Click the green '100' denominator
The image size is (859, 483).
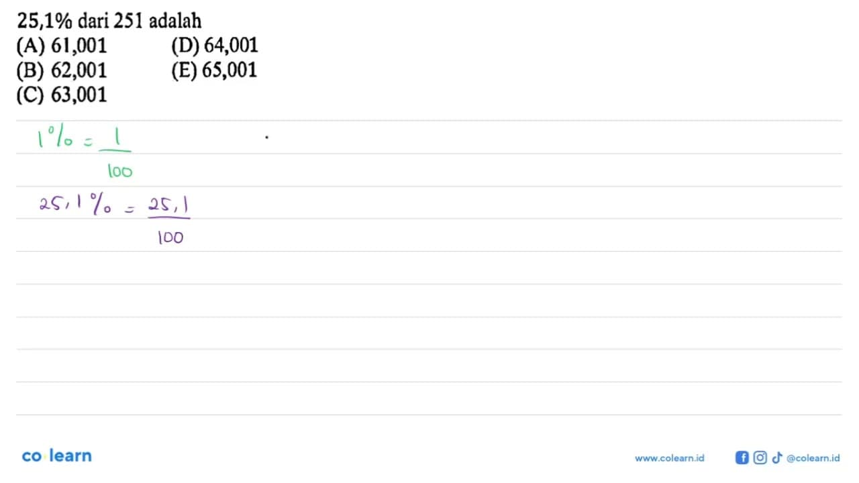(x=119, y=172)
